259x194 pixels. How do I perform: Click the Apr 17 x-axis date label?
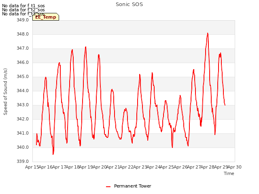click(x=59, y=167)
